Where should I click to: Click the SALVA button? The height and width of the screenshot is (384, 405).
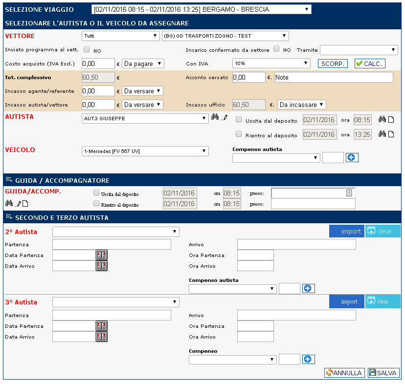pos(383,373)
